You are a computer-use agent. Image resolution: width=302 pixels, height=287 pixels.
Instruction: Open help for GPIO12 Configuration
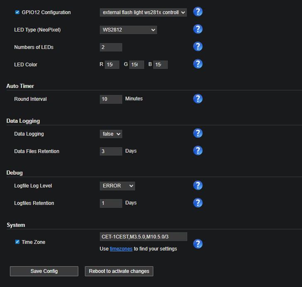198,12
